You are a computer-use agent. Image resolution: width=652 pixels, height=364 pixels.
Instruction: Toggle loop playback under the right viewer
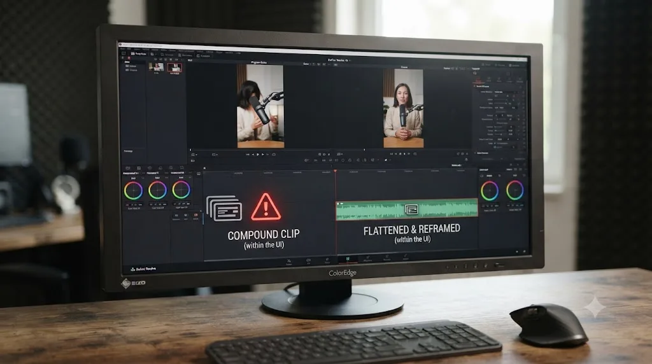point(415,154)
